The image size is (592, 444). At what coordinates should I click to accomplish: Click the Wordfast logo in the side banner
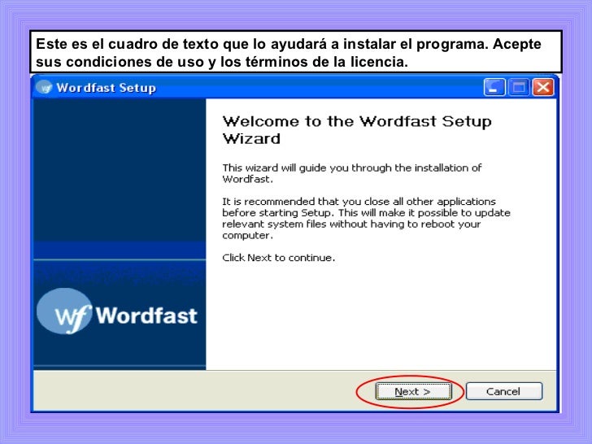click(x=117, y=312)
